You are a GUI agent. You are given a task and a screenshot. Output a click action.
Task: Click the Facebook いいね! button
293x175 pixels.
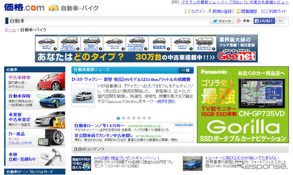pos(264,21)
